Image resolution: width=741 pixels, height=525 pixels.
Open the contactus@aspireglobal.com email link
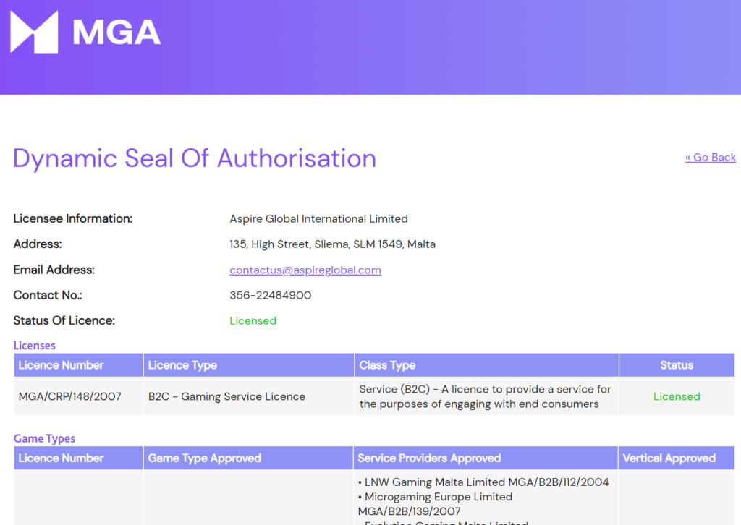click(x=305, y=270)
